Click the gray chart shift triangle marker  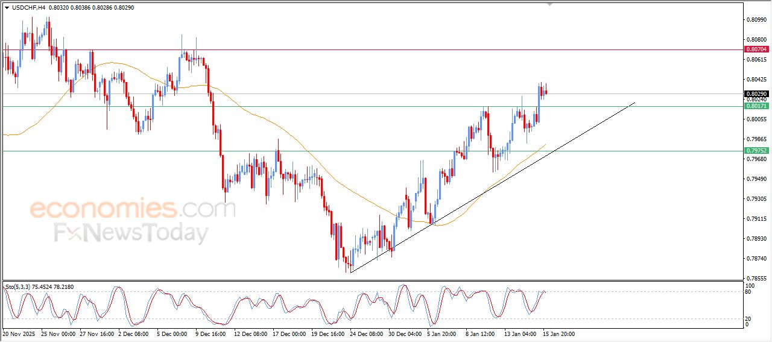click(x=549, y=4)
